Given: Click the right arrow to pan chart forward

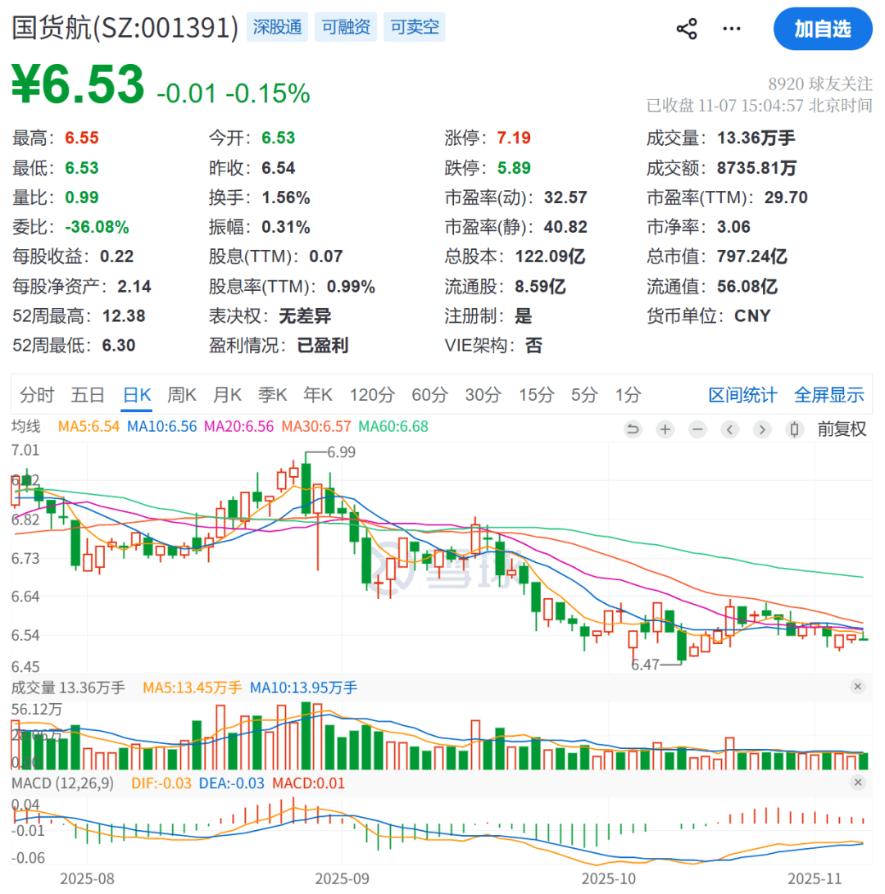Looking at the screenshot, I should tap(762, 429).
